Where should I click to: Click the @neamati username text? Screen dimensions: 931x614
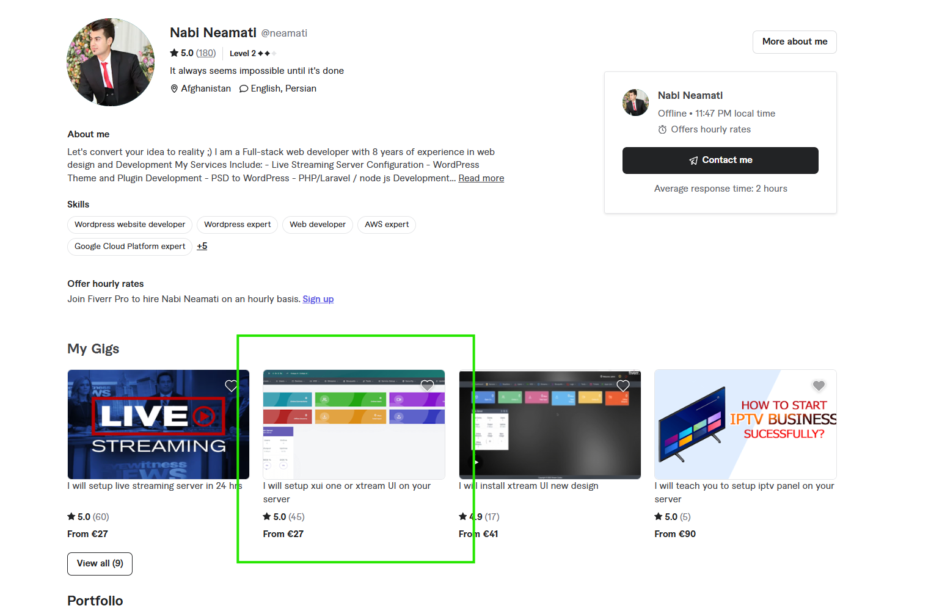[284, 33]
